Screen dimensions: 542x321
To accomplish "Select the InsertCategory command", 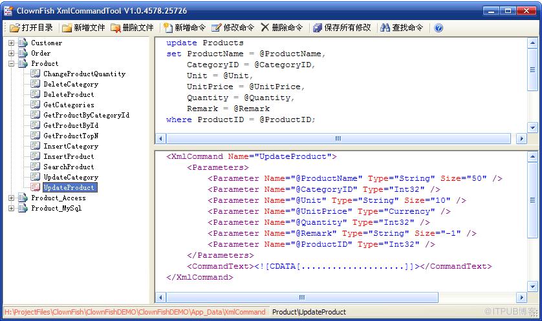I will [71, 147].
